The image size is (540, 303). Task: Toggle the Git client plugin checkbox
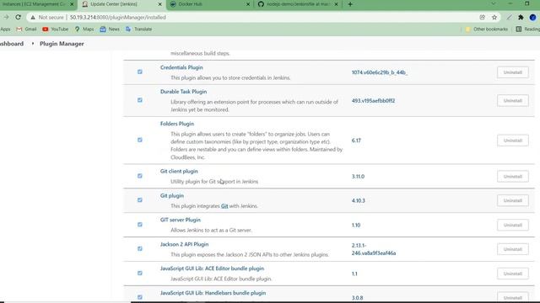coord(140,176)
